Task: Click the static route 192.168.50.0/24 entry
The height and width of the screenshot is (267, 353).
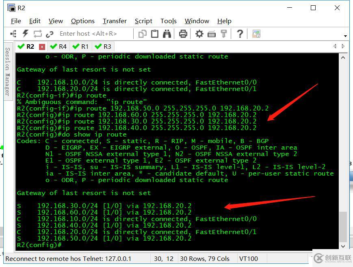Action: (104, 239)
